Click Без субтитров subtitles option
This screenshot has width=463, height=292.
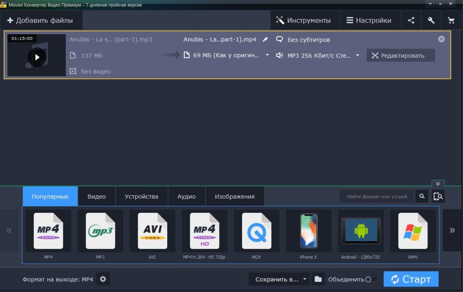[x=308, y=39]
